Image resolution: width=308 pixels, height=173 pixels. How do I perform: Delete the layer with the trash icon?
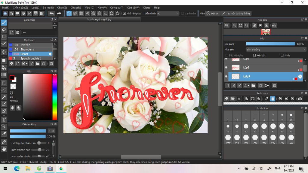coord(275,86)
